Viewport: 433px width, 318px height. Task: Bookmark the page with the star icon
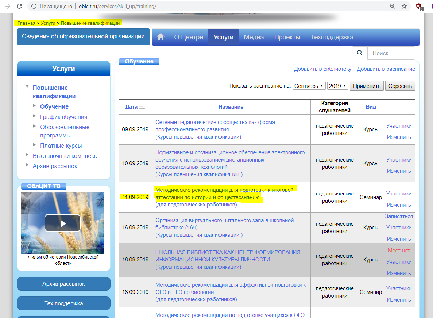coord(404,6)
